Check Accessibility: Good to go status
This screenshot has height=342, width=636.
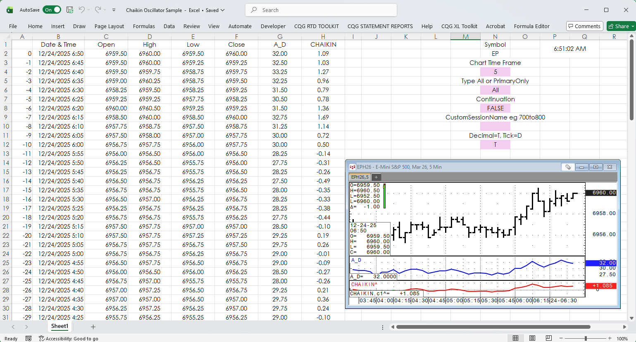(x=69, y=338)
